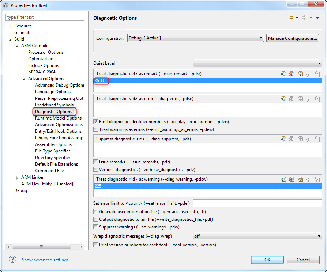Add entry to diag_remark list
The height and width of the screenshot is (272, 327).
283,74
